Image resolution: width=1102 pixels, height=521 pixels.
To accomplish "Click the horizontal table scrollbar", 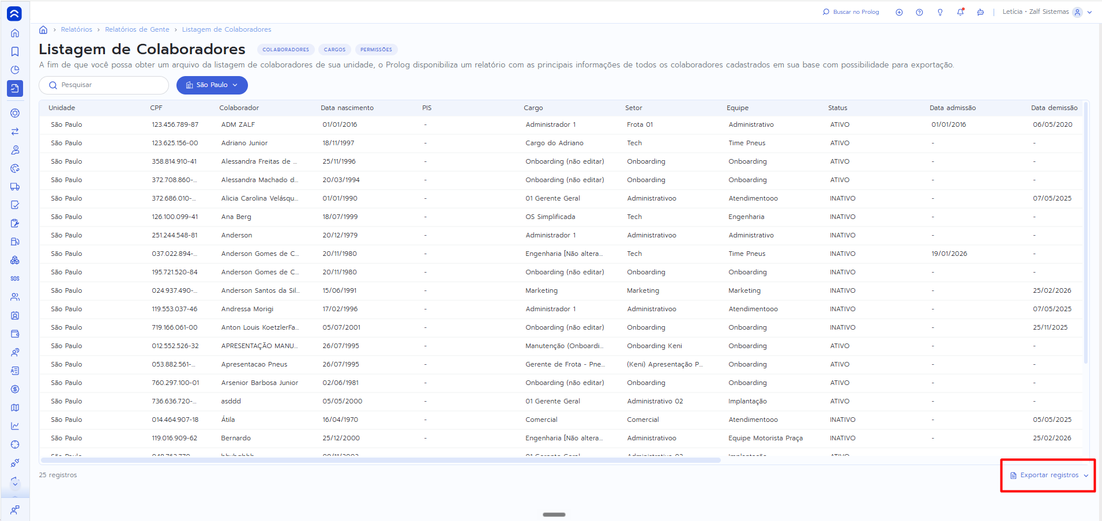I will click(381, 460).
